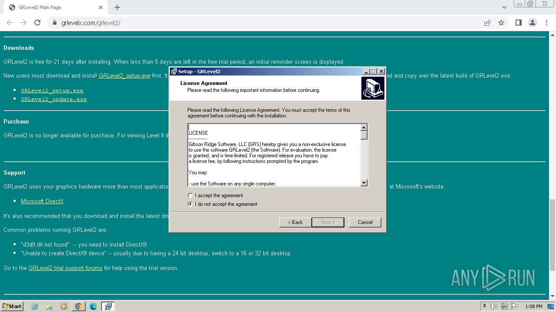556x312 pixels.
Task: Open Microsoft Edge from taskbar
Action: (93, 306)
